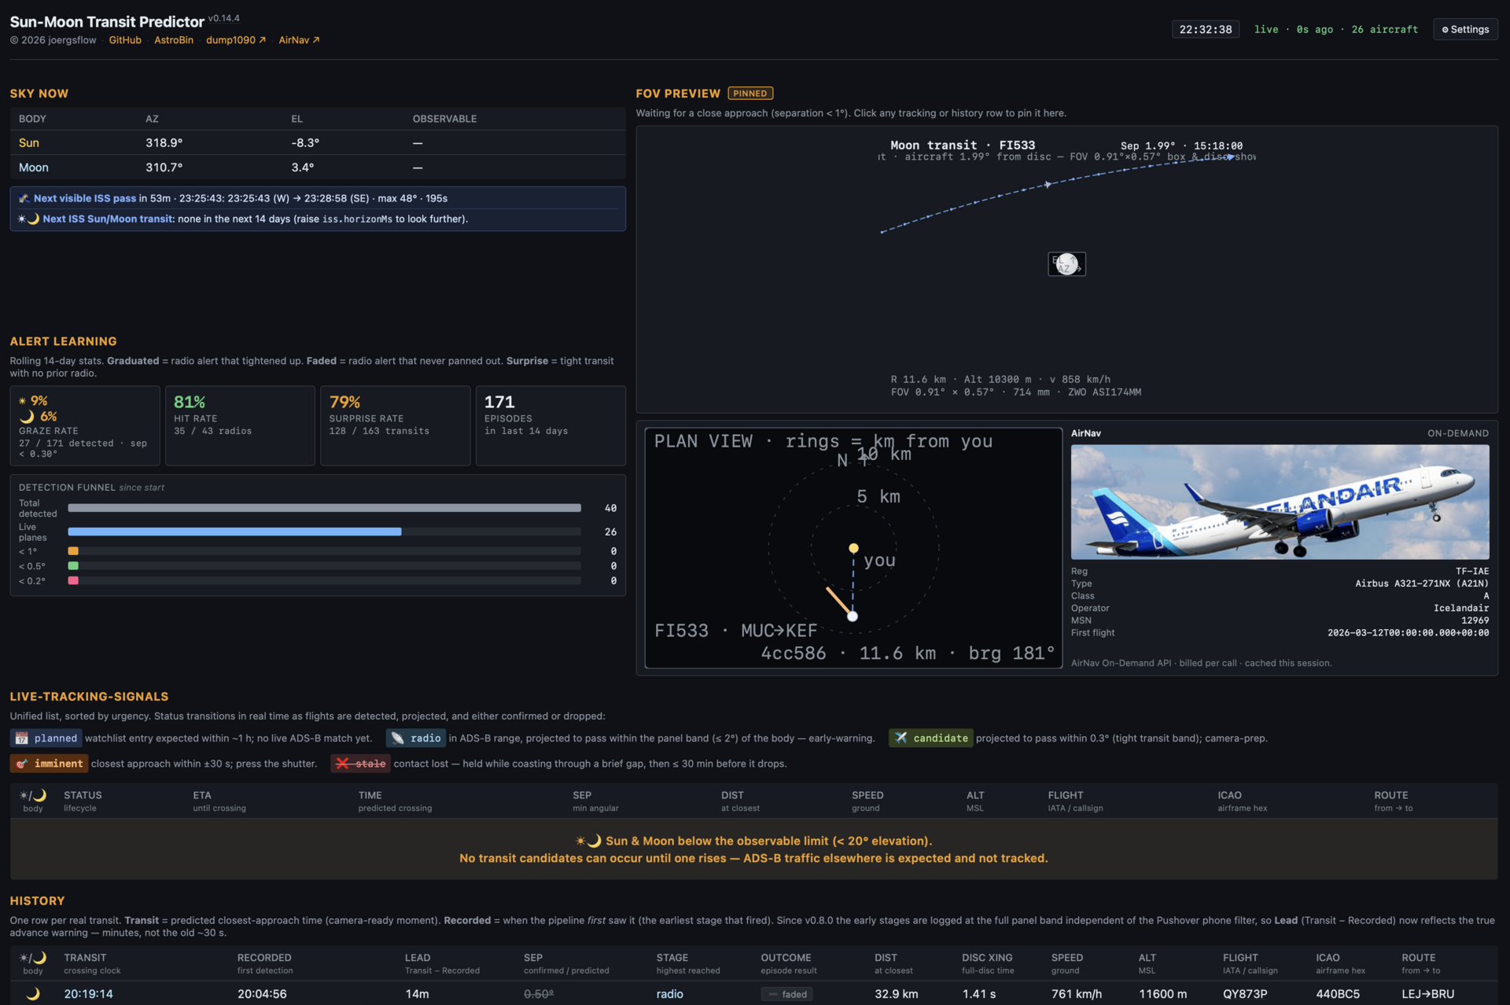1510x1005 pixels.
Task: Click the pink under 0.2° swatch
Action: 73,581
